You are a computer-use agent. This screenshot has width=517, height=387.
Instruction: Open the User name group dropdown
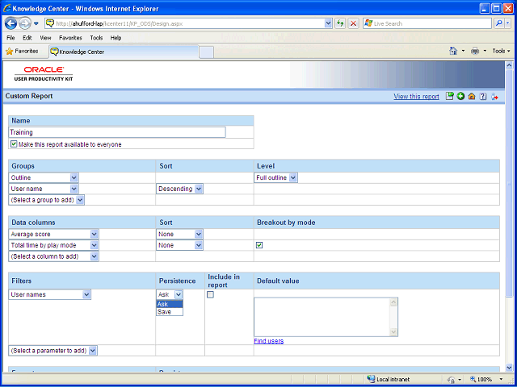[x=44, y=189]
